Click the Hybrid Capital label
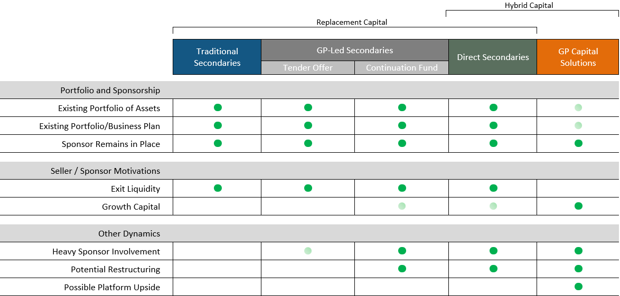The width and height of the screenshot is (620, 296). pos(529,5)
